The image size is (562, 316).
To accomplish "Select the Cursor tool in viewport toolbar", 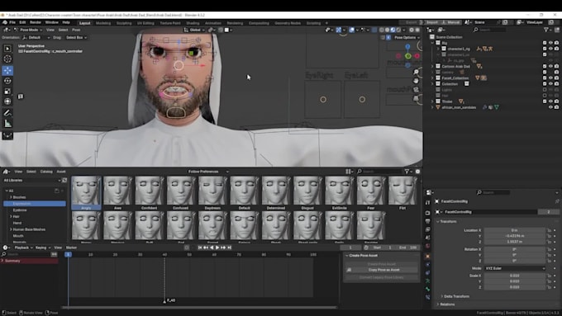I will [x=7, y=59].
